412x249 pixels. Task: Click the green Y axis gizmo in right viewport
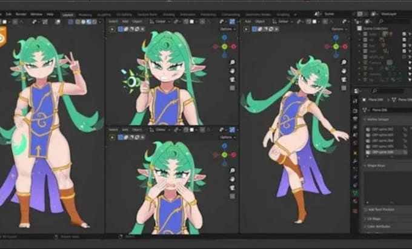tap(336, 47)
